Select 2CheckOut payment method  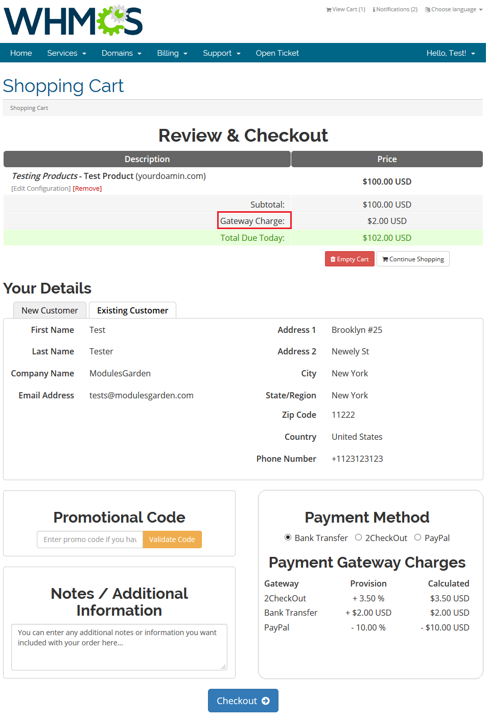click(359, 537)
